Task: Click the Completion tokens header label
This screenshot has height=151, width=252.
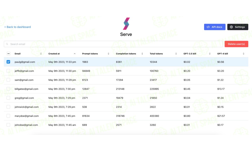Action: pos(126,54)
